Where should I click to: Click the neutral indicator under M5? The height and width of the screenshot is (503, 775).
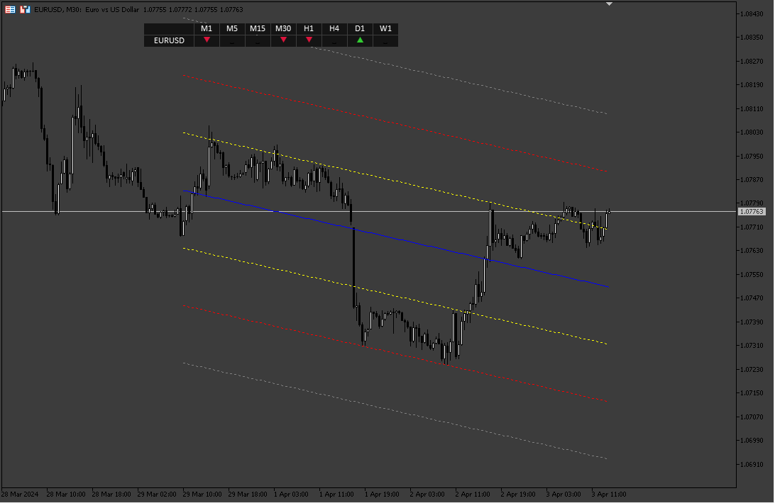point(232,43)
